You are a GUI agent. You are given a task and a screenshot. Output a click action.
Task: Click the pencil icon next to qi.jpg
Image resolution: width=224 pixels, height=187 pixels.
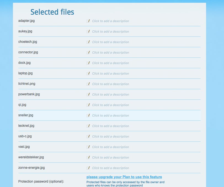click(x=88, y=105)
